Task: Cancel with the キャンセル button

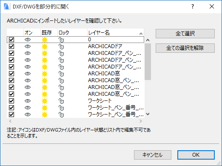Action: pyautogui.click(x=153, y=155)
